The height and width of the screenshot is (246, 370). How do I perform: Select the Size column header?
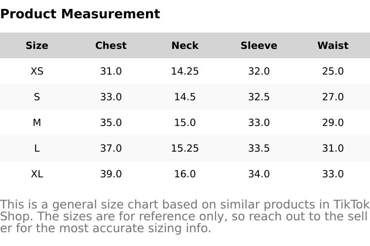pos(37,45)
